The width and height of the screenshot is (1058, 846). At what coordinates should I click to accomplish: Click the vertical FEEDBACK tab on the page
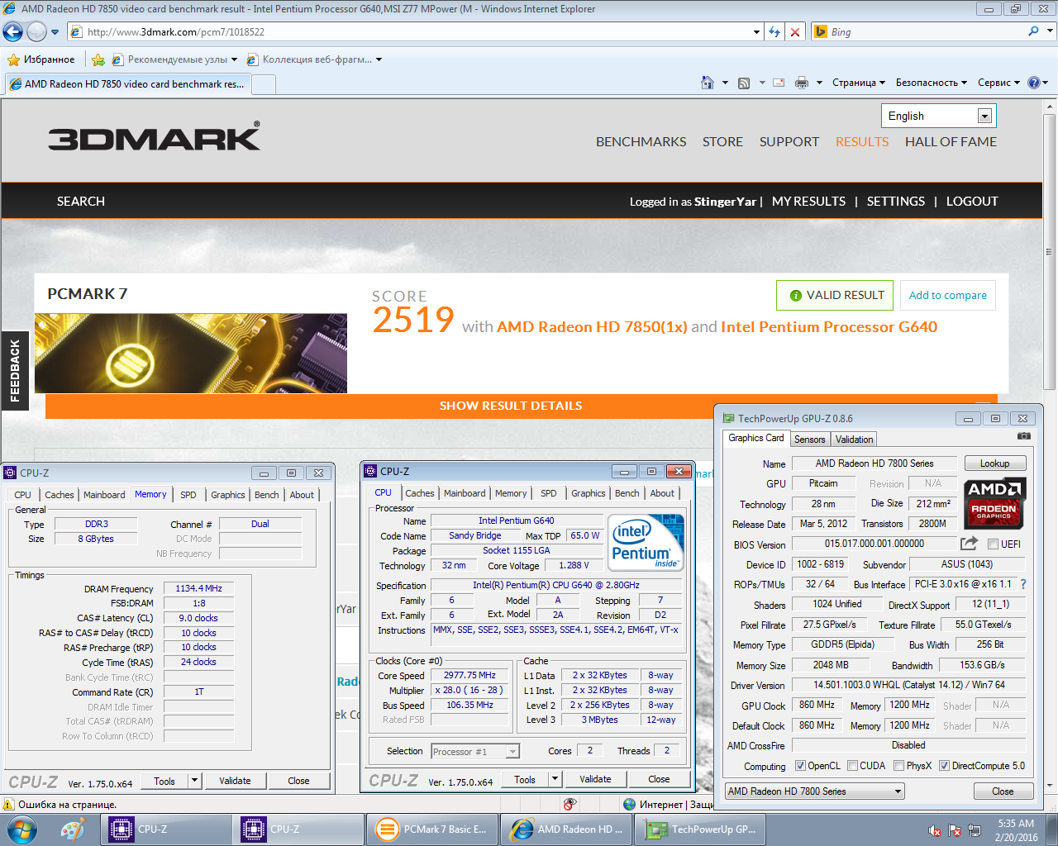pos(14,371)
